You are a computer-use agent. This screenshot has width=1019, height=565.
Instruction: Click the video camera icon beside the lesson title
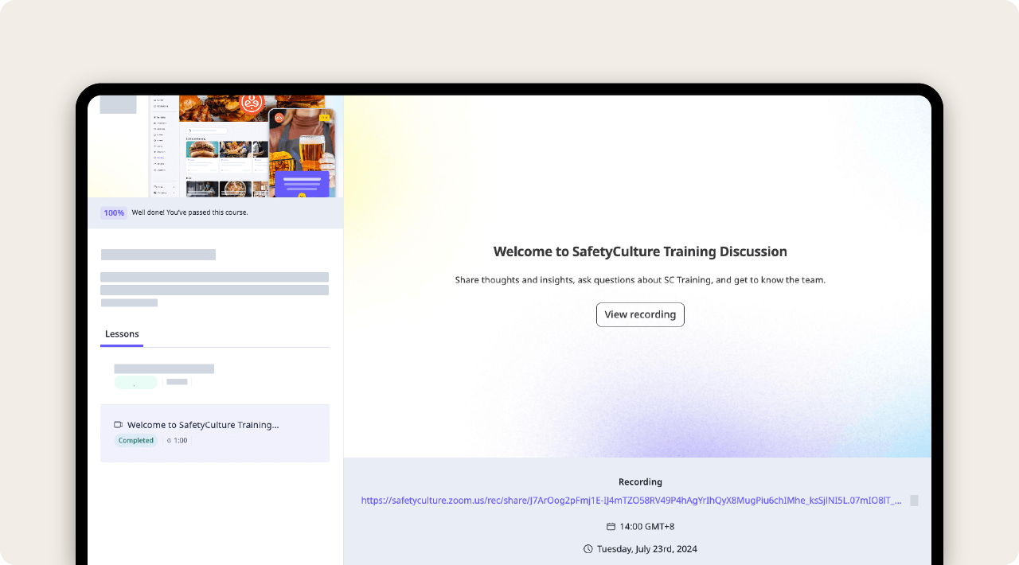118,424
